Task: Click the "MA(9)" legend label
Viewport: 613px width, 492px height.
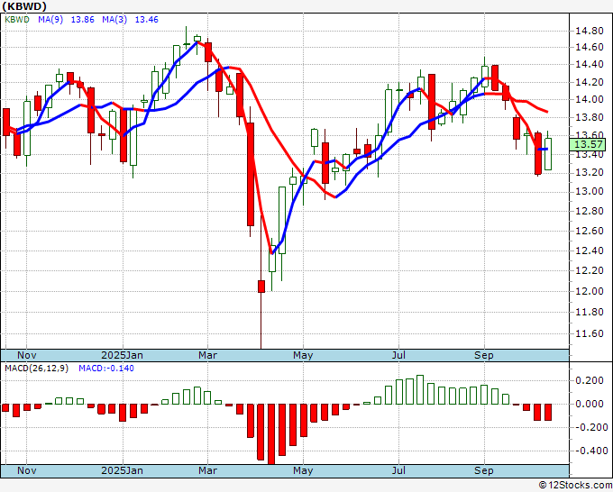Action: coord(50,20)
